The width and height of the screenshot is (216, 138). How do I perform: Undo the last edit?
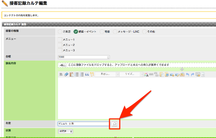point(188,75)
